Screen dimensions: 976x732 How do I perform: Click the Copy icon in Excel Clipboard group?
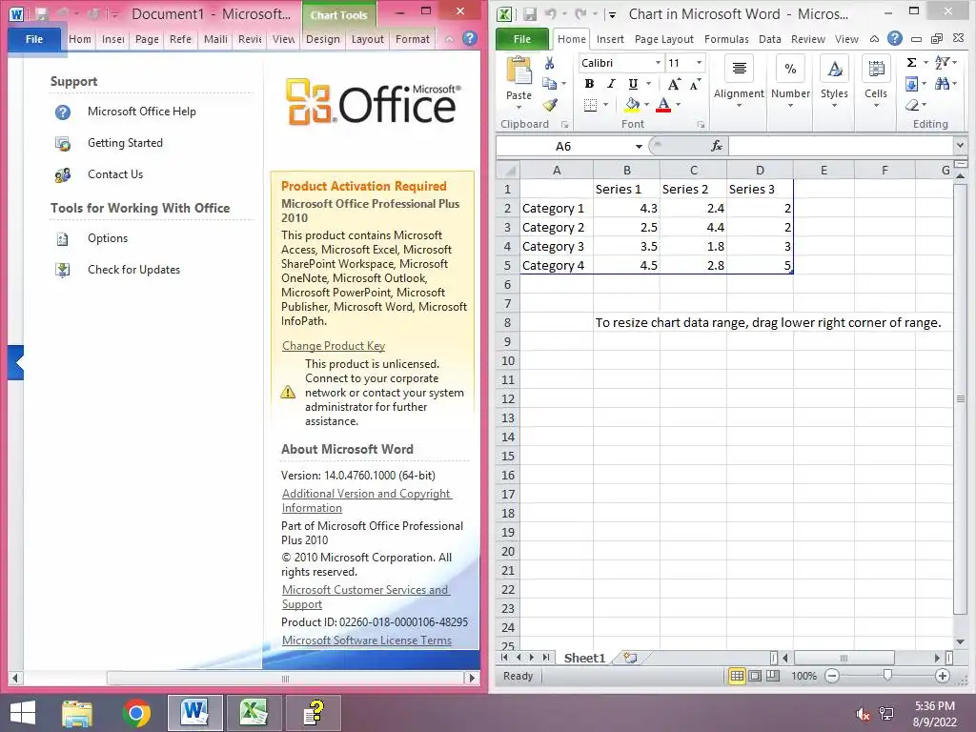(549, 84)
